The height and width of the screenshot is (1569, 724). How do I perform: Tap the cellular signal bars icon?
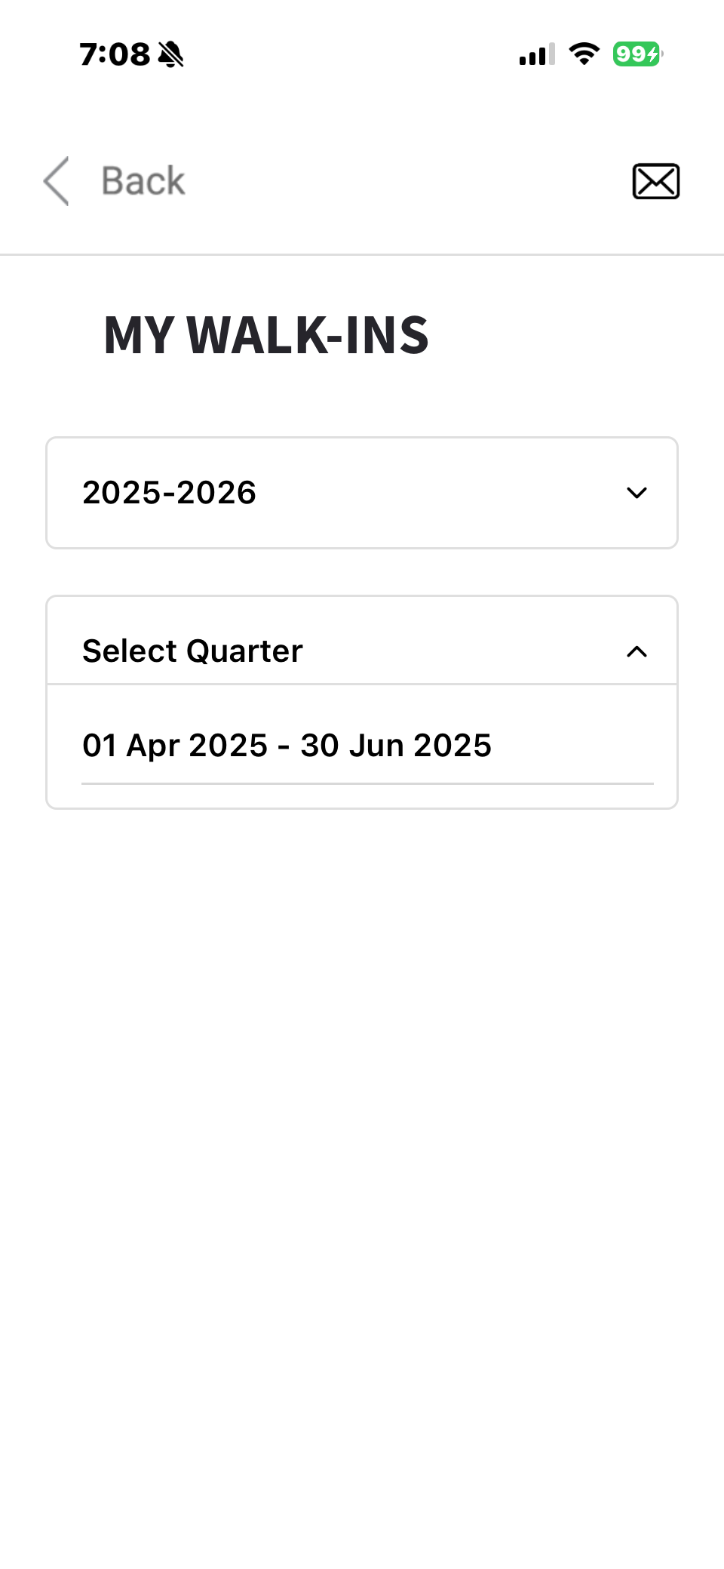coord(537,54)
